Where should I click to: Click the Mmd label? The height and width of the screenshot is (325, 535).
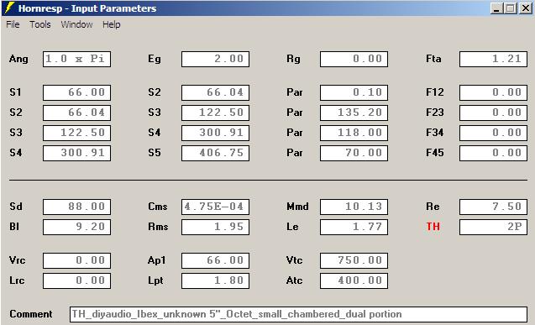coord(297,207)
